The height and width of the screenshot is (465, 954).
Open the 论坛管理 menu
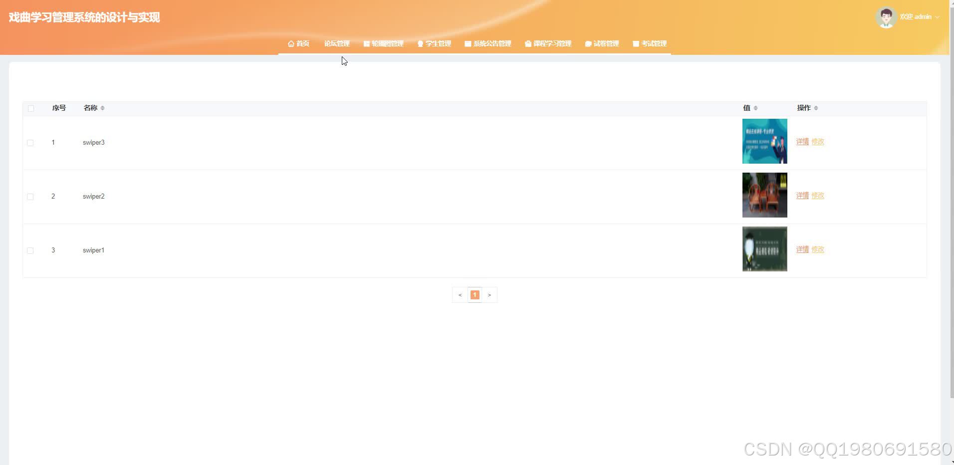[x=337, y=44]
